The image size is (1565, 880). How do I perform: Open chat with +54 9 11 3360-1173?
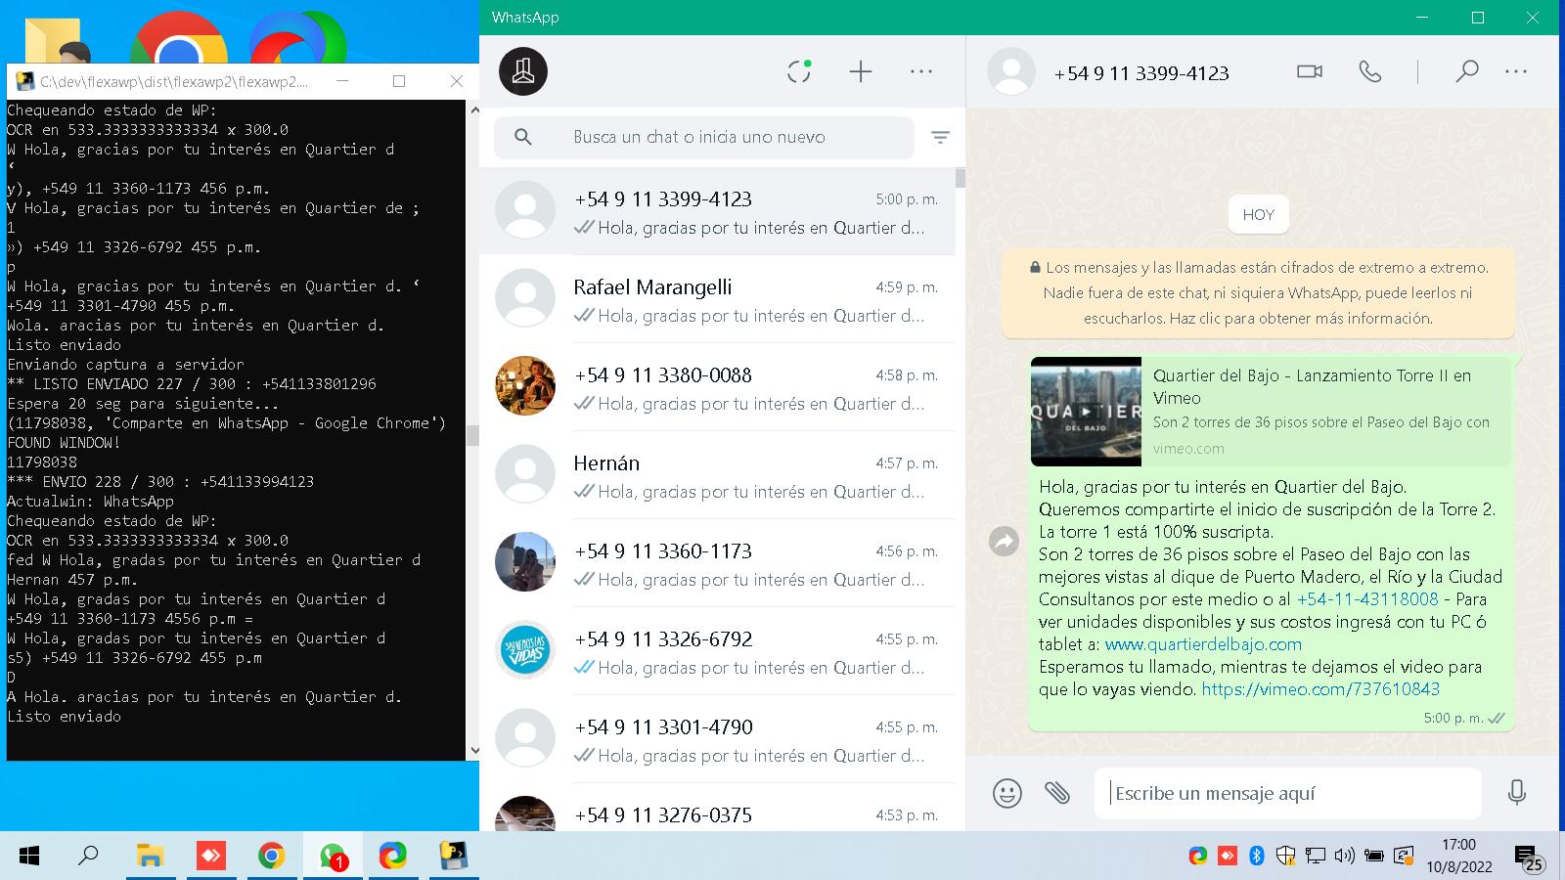click(717, 563)
